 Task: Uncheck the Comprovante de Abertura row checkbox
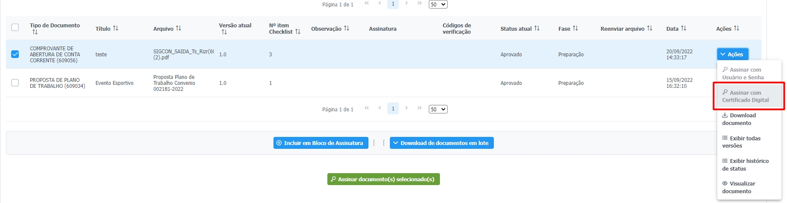[15, 54]
